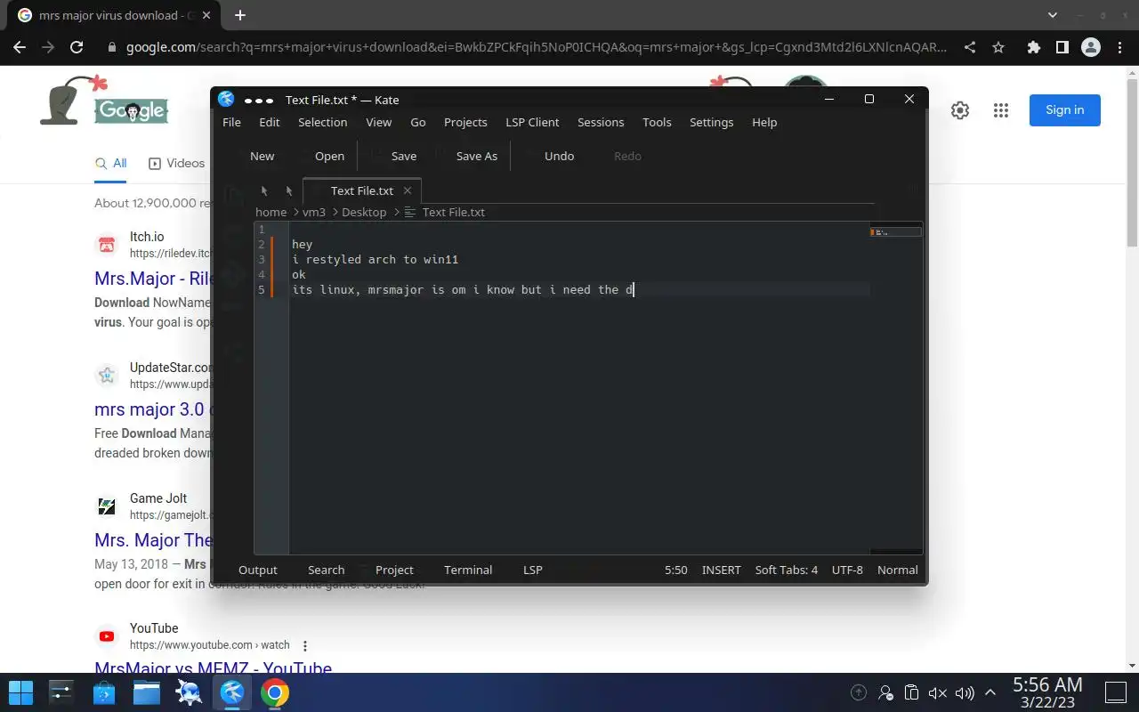Reload the Google search page

coord(77,47)
